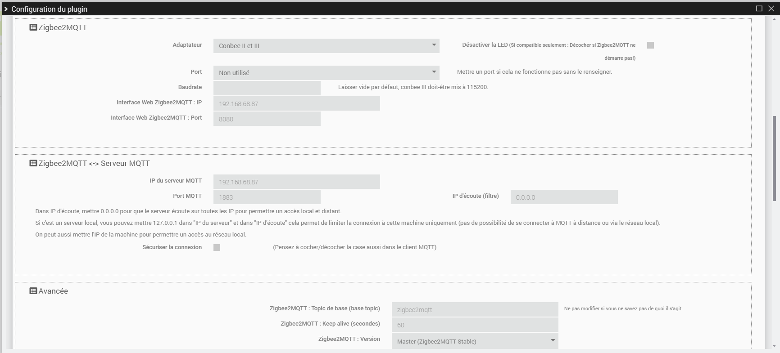Close the Configuration du plugin dialog

pos(771,9)
